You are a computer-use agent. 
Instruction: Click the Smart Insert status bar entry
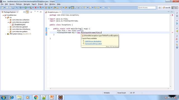click(x=121, y=93)
